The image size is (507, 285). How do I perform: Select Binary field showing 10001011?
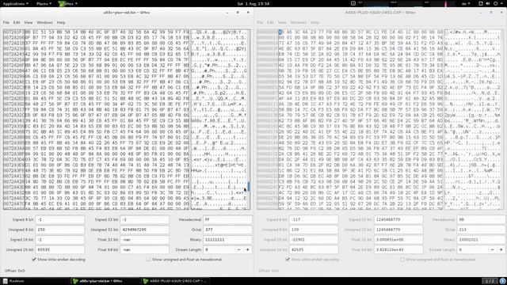481,240
